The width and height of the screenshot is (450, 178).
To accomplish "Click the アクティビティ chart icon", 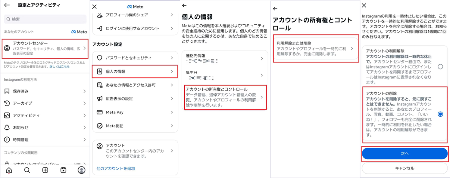I will click(x=7, y=115).
